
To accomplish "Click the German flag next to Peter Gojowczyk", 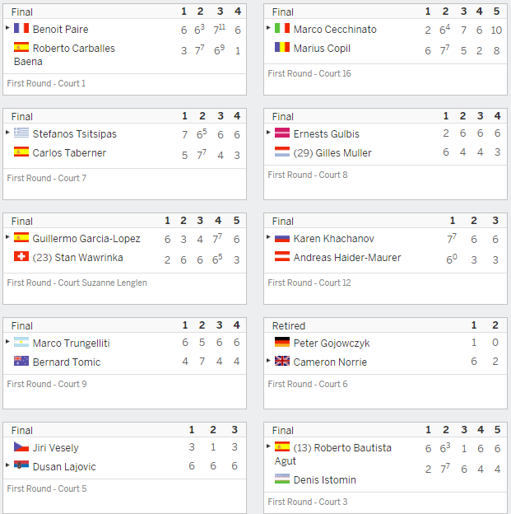I will click(282, 342).
